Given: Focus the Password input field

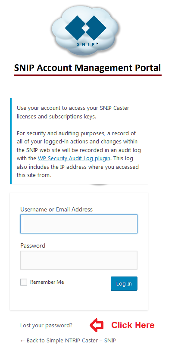Looking at the screenshot, I should click(79, 260).
